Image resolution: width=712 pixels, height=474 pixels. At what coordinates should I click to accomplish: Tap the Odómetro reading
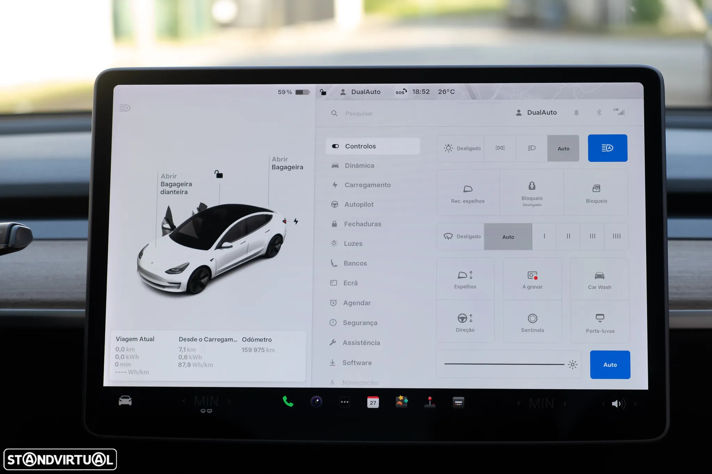(258, 350)
